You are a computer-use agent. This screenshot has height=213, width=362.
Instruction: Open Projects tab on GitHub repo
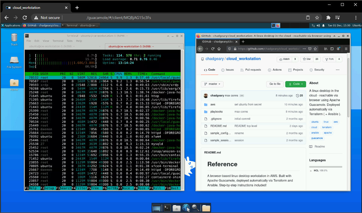click(x=296, y=70)
